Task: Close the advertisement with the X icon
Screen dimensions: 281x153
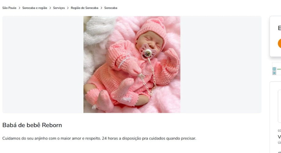Action: [274, 73]
